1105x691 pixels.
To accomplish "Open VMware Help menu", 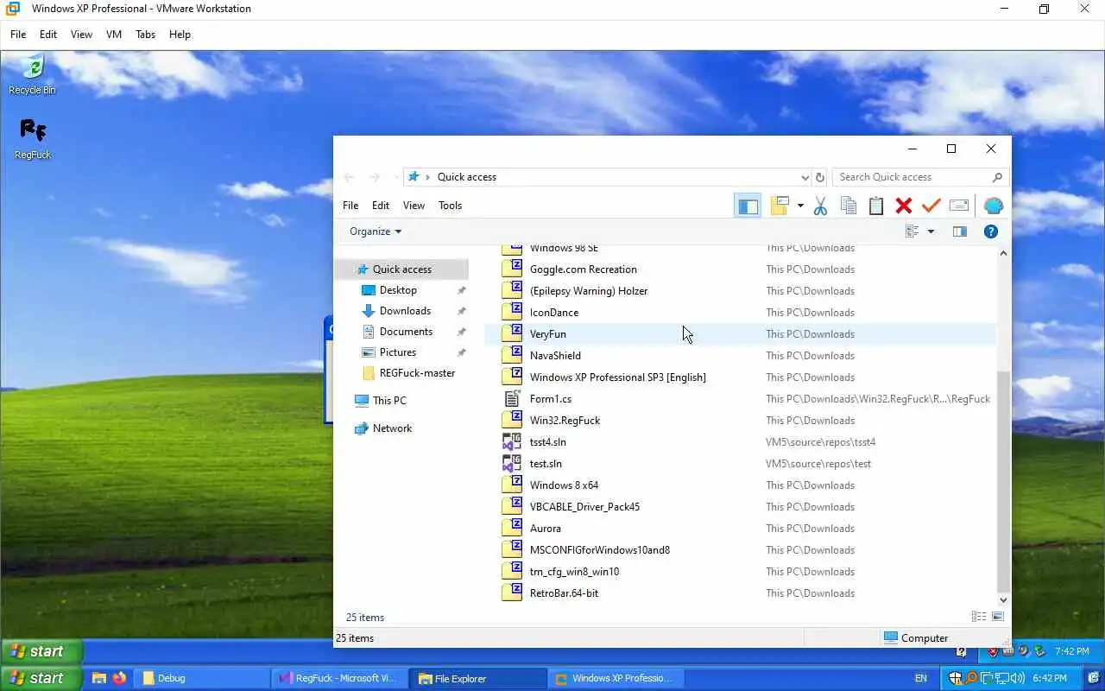I will (180, 35).
